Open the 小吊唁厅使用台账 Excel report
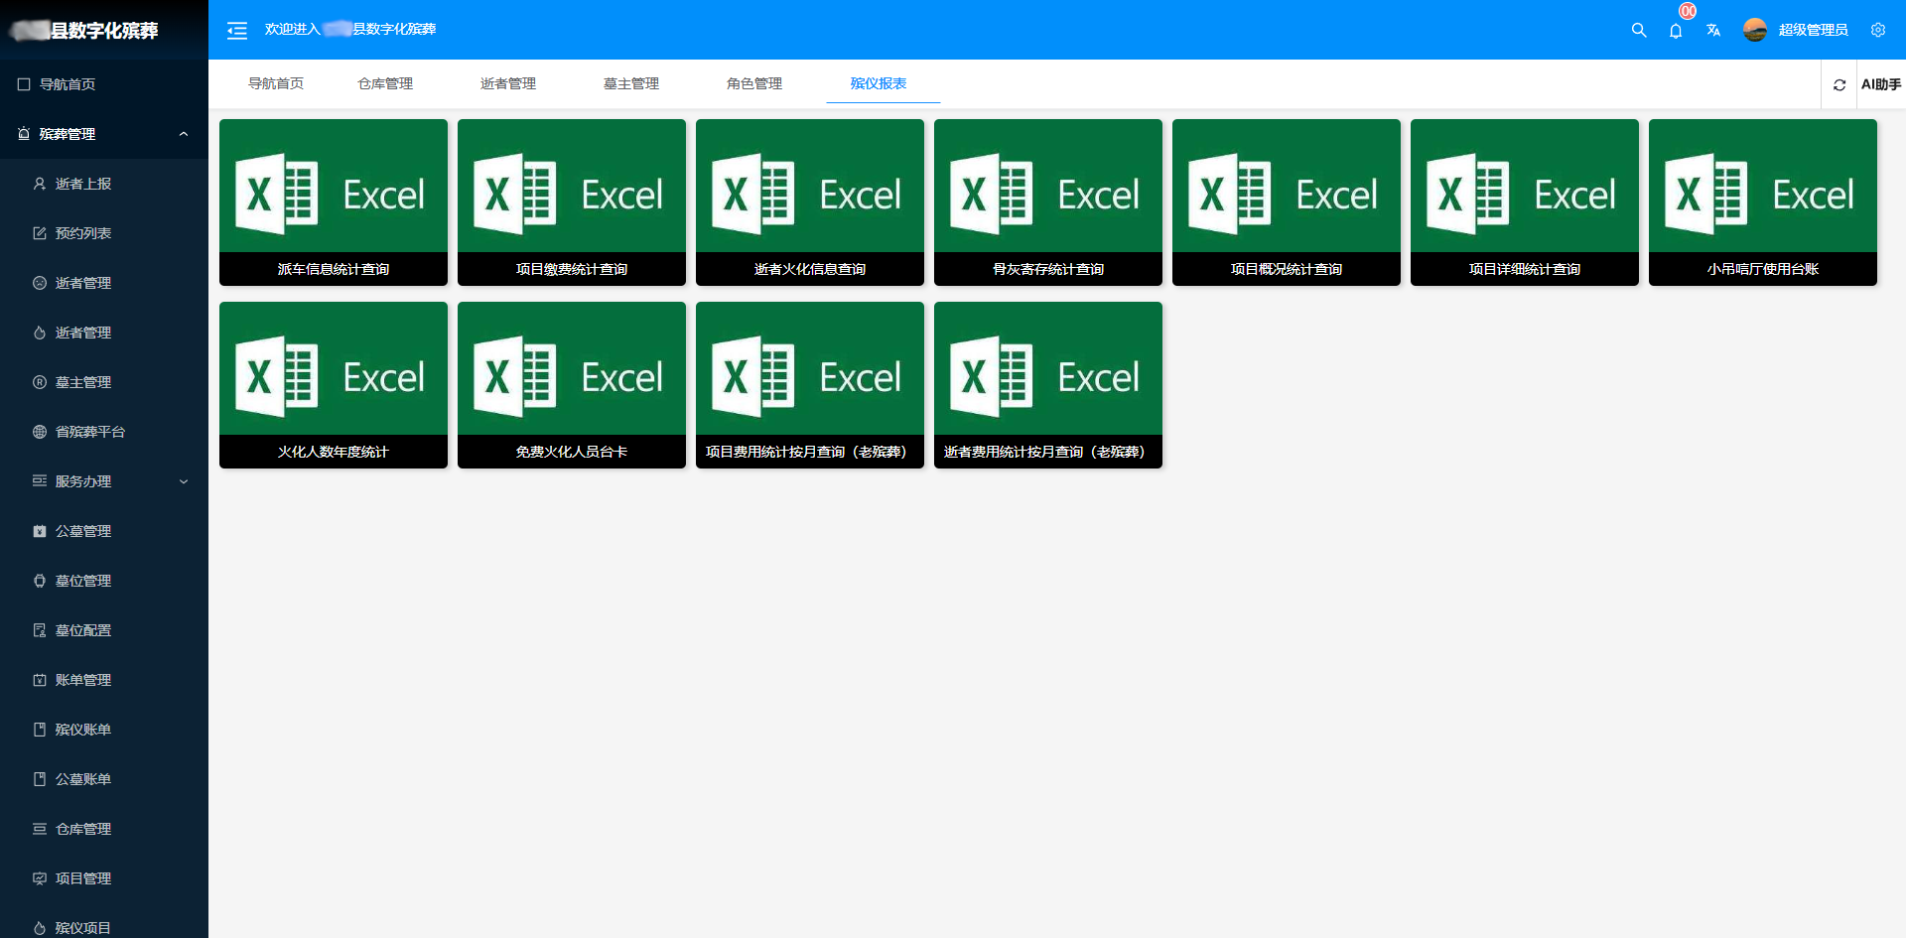The image size is (1906, 938). click(1762, 202)
